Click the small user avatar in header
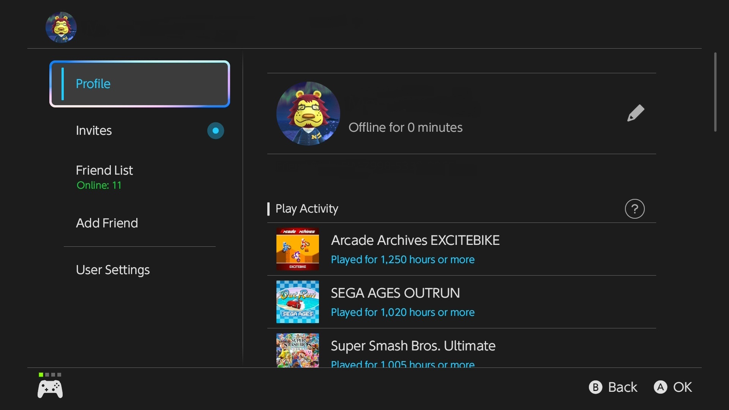This screenshot has width=729, height=410. pos(61,27)
